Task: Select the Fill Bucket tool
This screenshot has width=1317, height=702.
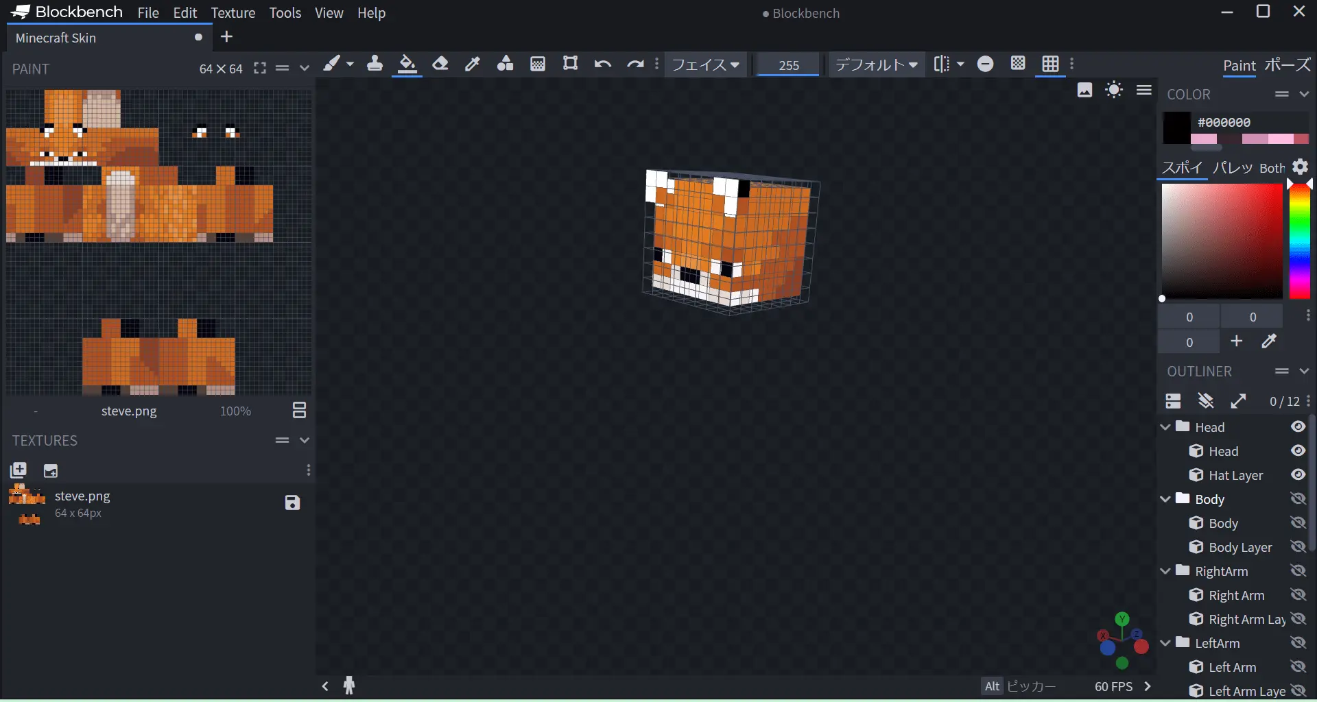Action: click(x=407, y=64)
